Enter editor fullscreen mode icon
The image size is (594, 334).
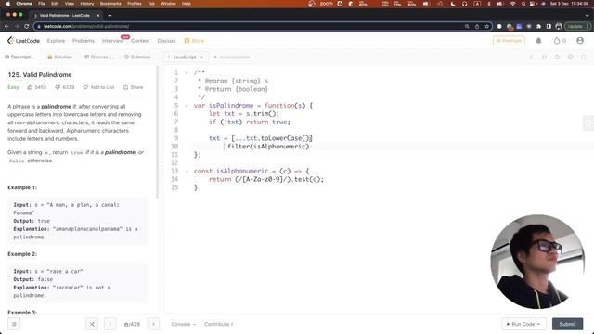(584, 57)
